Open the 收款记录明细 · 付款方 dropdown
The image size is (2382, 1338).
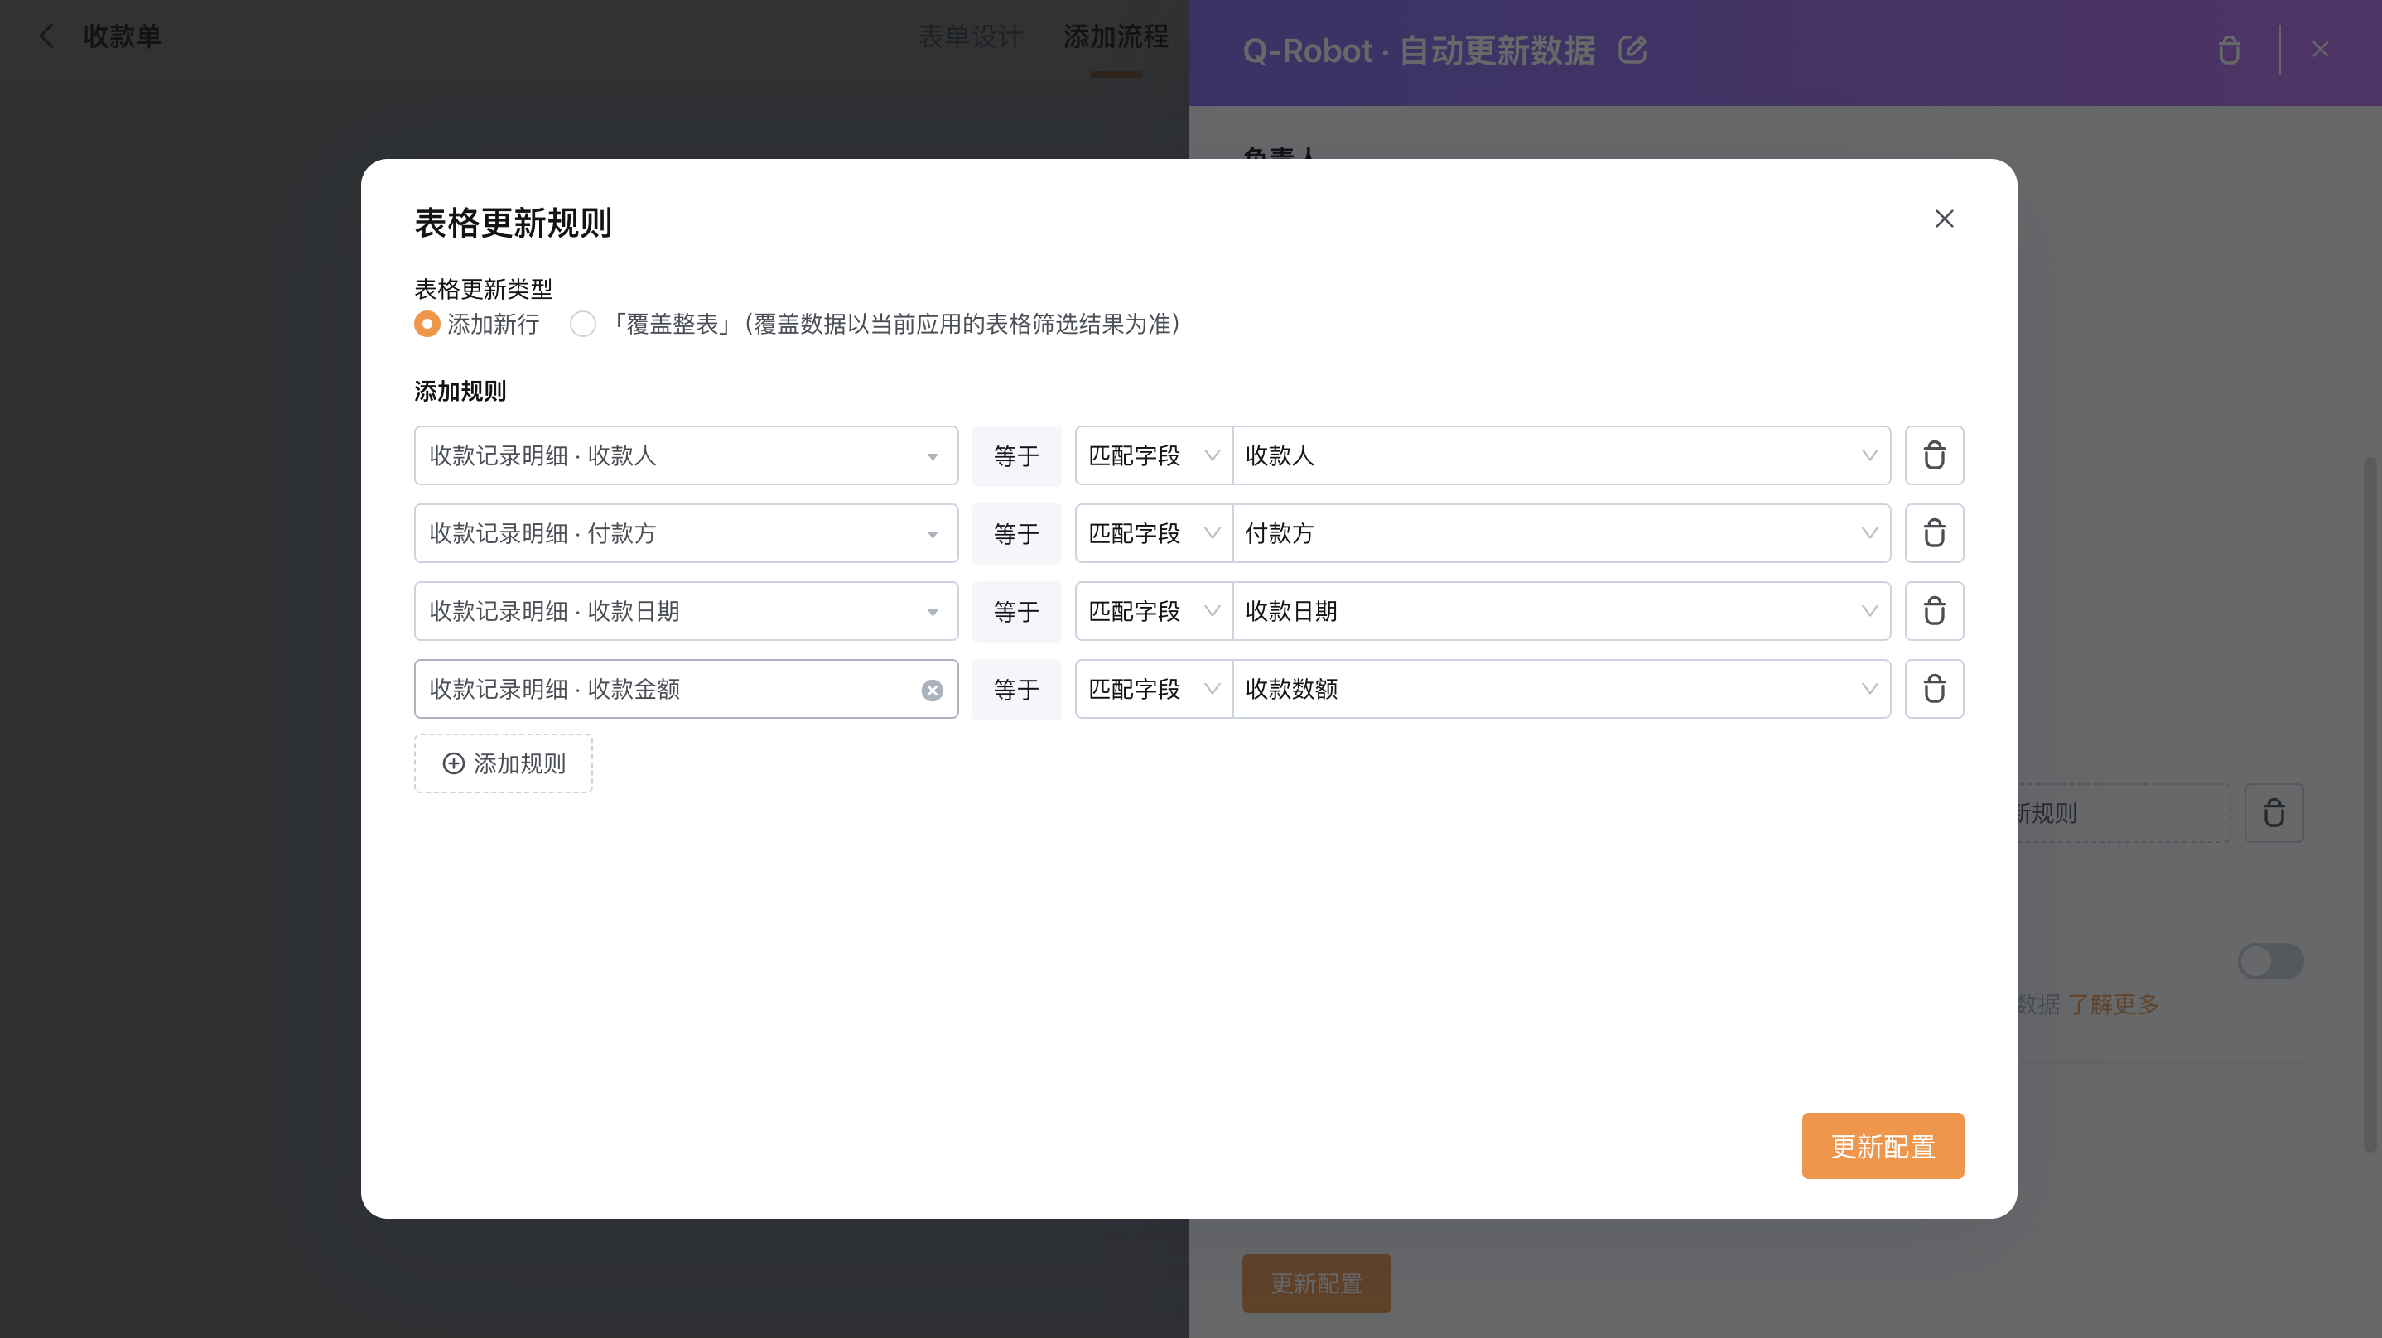coord(686,532)
